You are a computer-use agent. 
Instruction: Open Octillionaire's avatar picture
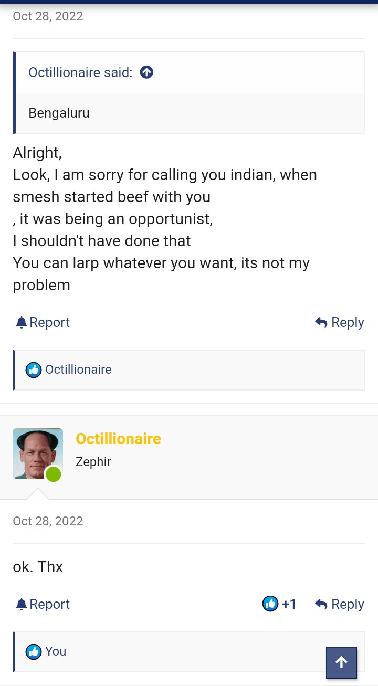38,453
